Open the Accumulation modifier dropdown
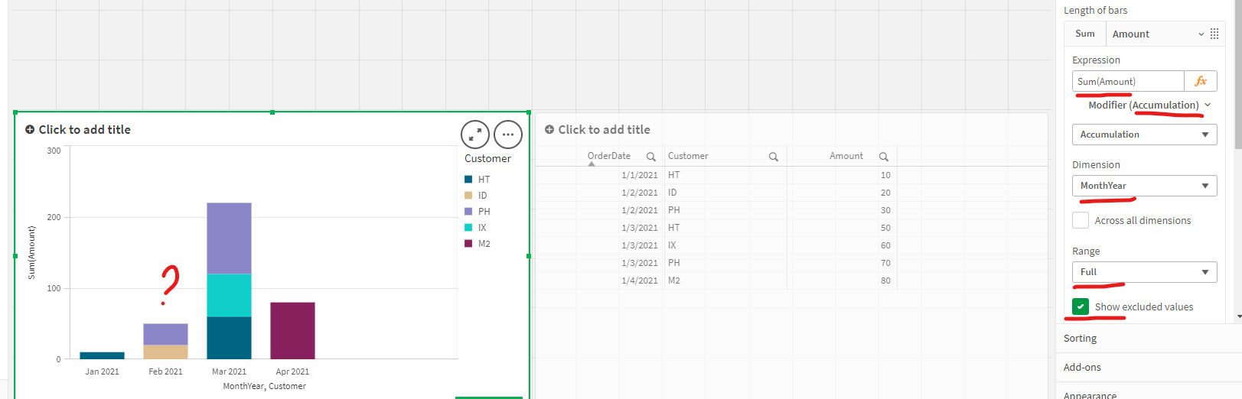Image resolution: width=1242 pixels, height=399 pixels. (1145, 135)
